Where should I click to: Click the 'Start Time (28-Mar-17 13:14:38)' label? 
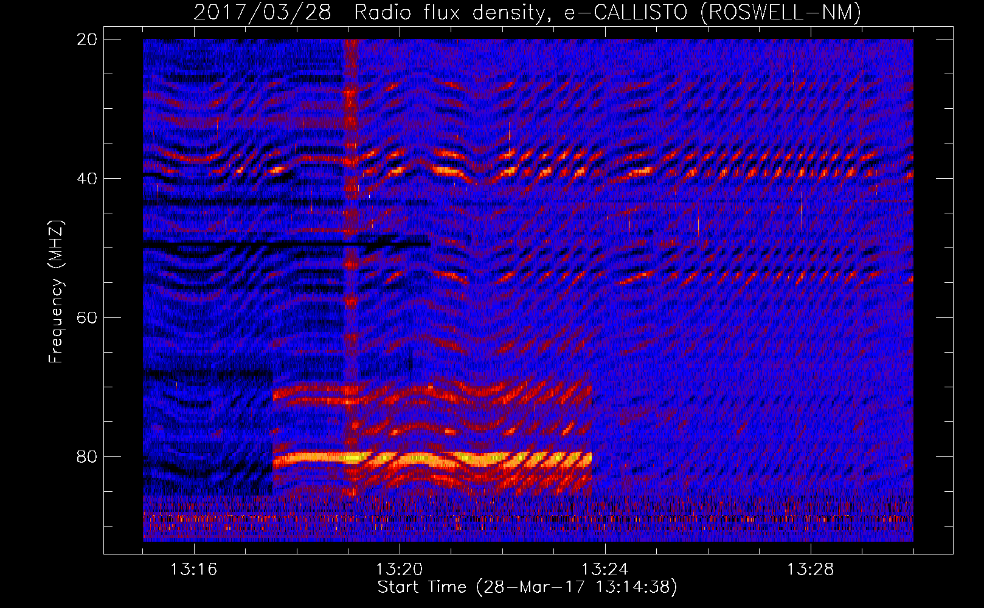tap(527, 587)
